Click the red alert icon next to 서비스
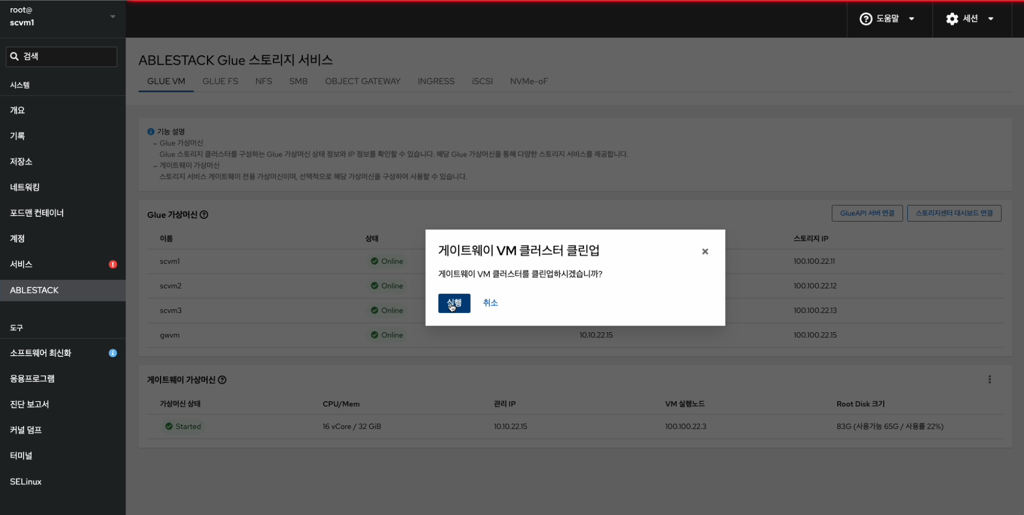The width and height of the screenshot is (1024, 515). 113,264
